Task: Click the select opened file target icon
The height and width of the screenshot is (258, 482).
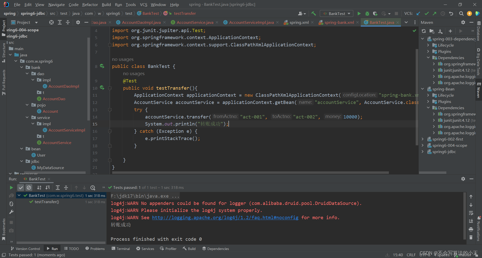Action: (51, 22)
